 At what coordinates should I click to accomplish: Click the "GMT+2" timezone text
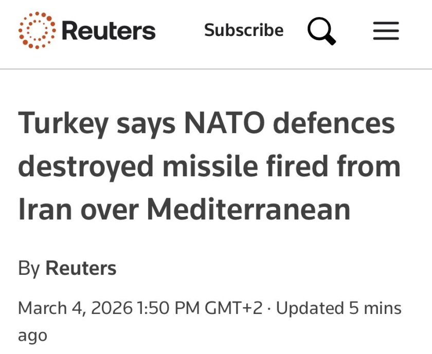tap(234, 308)
